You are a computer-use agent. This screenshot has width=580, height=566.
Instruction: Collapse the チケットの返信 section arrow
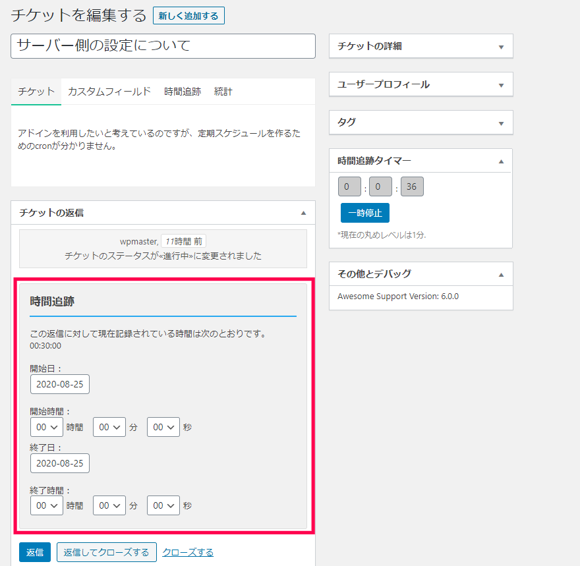tap(303, 213)
